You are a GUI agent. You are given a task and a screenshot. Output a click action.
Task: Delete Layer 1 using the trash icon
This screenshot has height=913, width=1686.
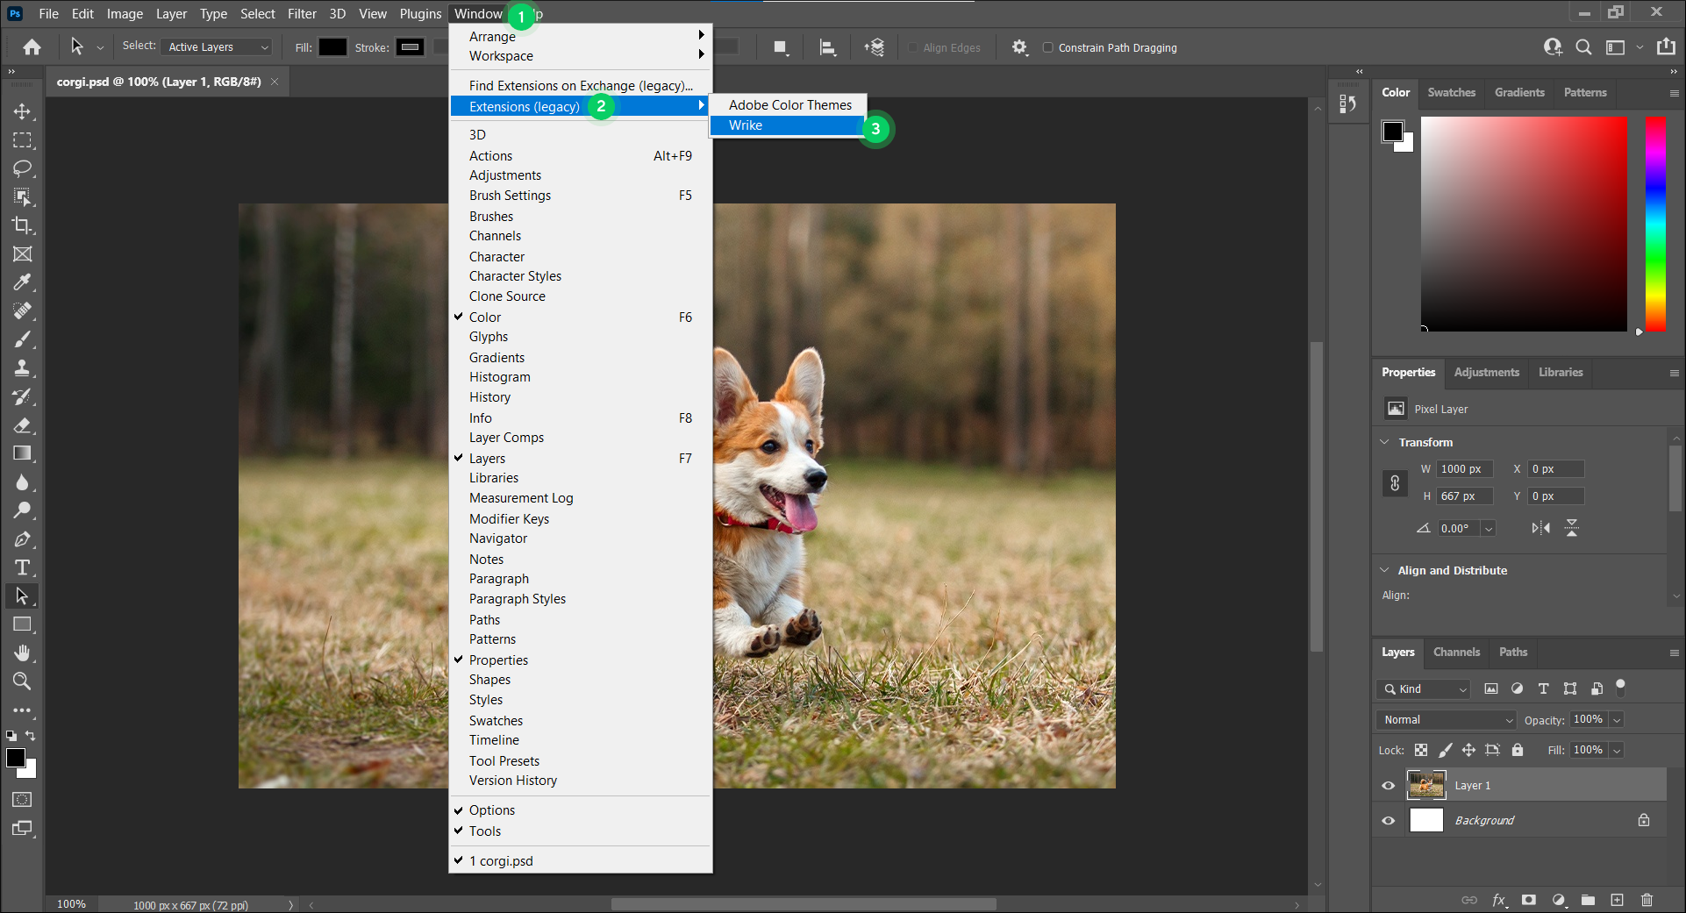coord(1647,900)
